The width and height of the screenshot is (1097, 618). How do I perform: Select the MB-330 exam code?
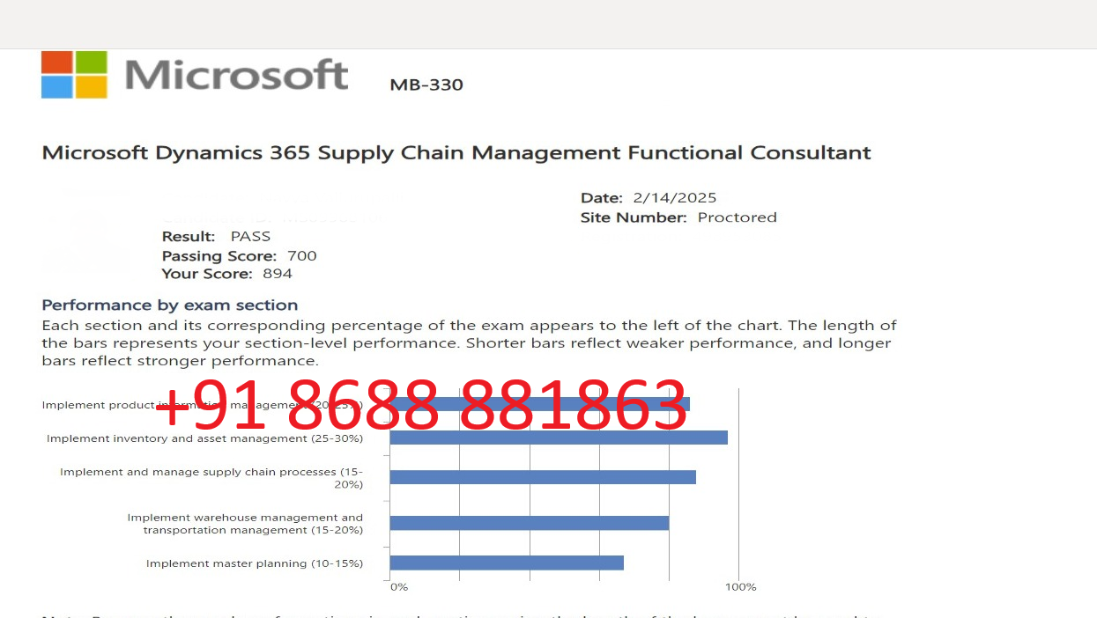point(426,85)
